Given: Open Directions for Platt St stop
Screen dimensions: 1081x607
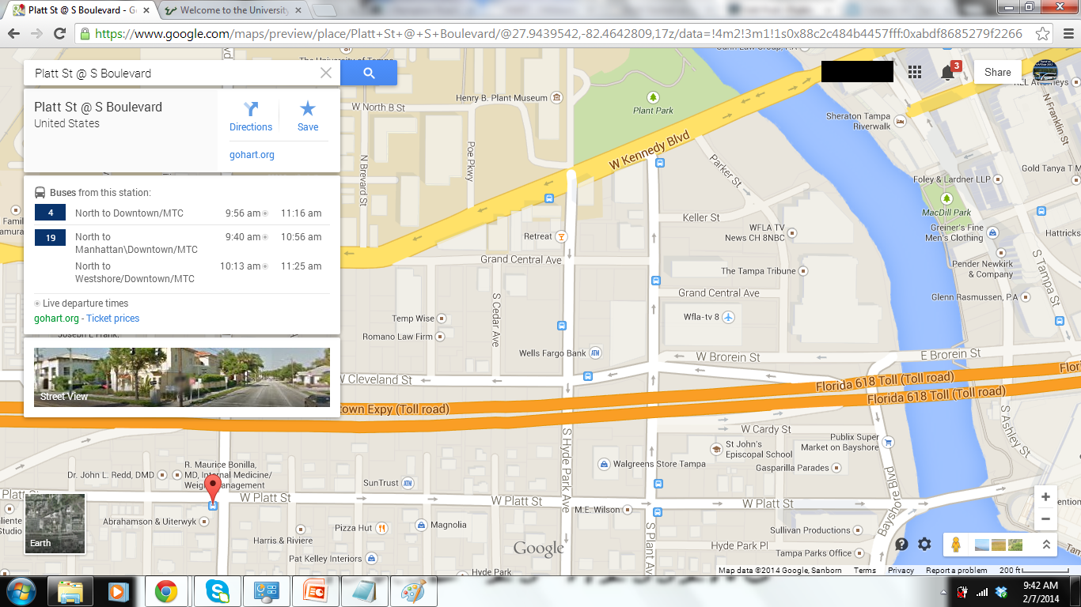Looking at the screenshot, I should (251, 116).
